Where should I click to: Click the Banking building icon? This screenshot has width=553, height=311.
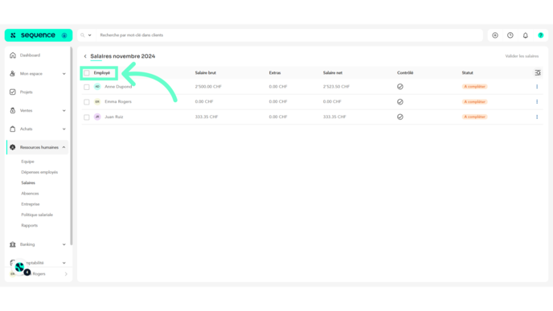[x=13, y=244]
